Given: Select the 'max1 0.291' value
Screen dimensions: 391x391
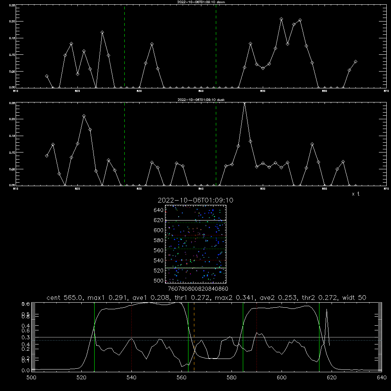Looking at the screenshot, I should 108,298.
